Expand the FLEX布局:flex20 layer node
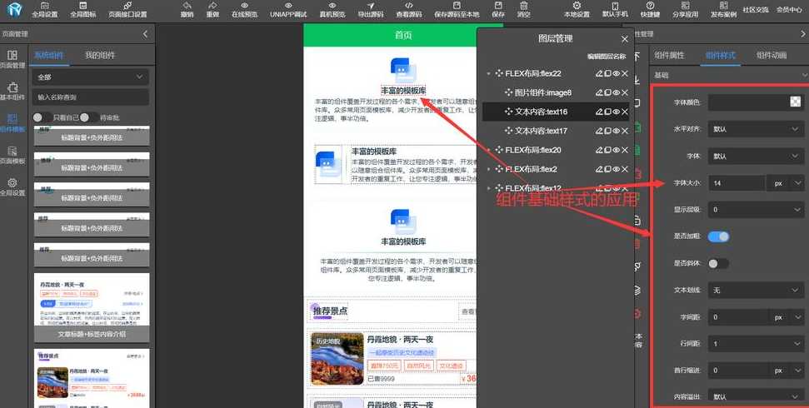Screen dimensions: 809x408 [x=488, y=150]
